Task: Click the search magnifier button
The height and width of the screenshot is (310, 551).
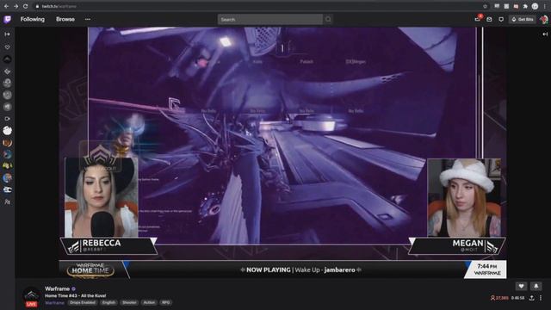Action: 328,19
